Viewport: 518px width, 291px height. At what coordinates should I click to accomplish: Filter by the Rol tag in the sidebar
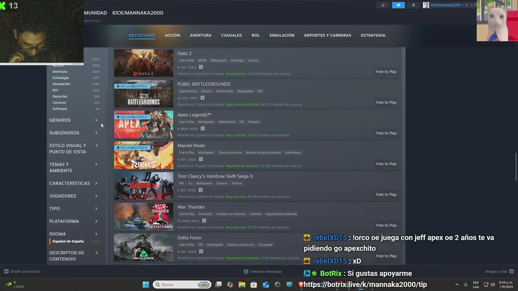coord(55,90)
